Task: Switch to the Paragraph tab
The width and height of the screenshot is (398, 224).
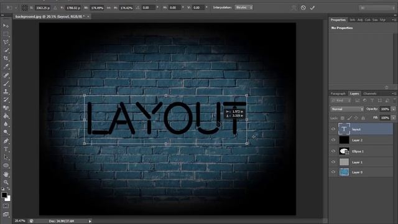Action: pos(338,93)
